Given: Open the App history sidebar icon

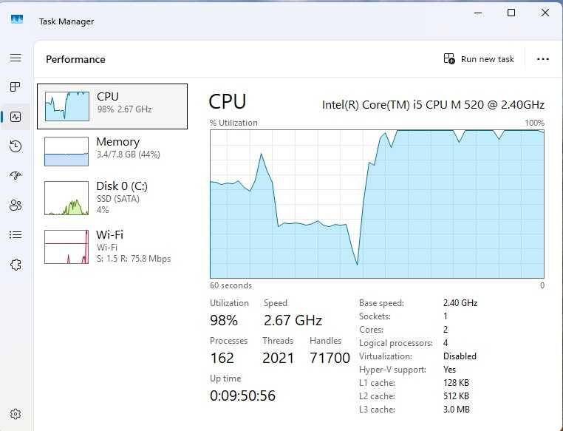Looking at the screenshot, I should coord(16,146).
